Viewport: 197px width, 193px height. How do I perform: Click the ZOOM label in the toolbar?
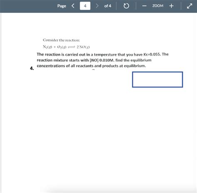pos(158,6)
